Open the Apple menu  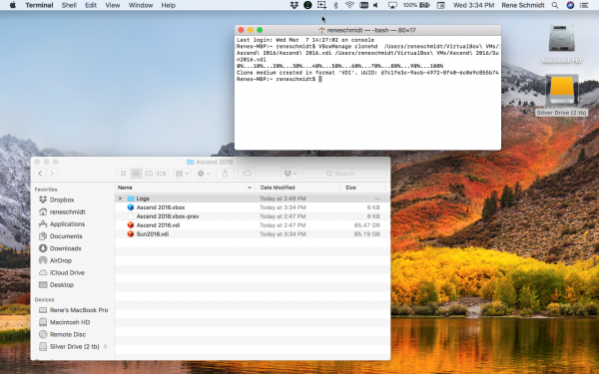12,5
